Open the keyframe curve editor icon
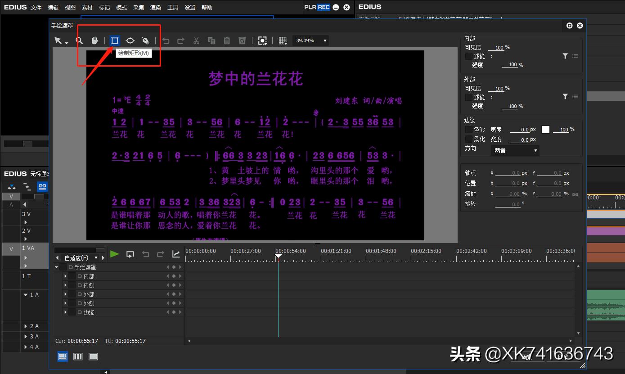The height and width of the screenshot is (374, 625). point(176,254)
